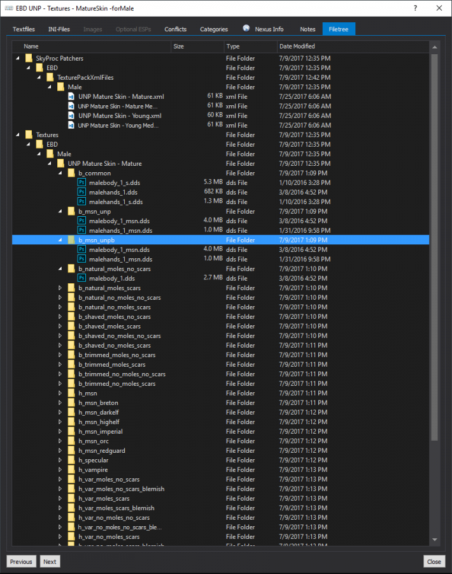
Task: Expand the b_natural_moles_scars folder
Action: (60, 288)
